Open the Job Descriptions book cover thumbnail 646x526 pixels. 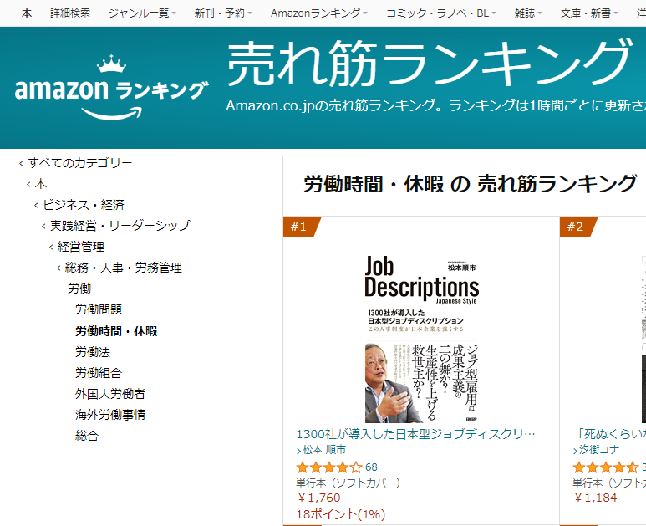(421, 339)
